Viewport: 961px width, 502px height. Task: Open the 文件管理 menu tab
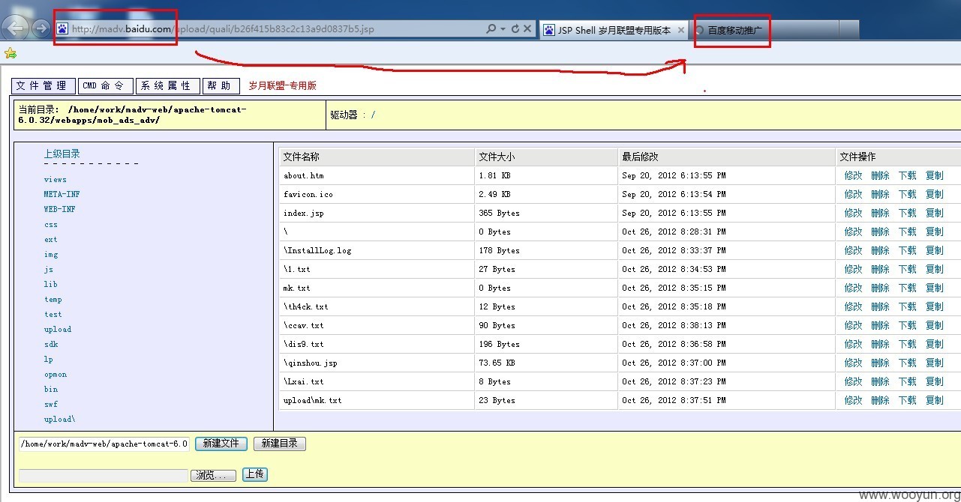pyautogui.click(x=43, y=86)
